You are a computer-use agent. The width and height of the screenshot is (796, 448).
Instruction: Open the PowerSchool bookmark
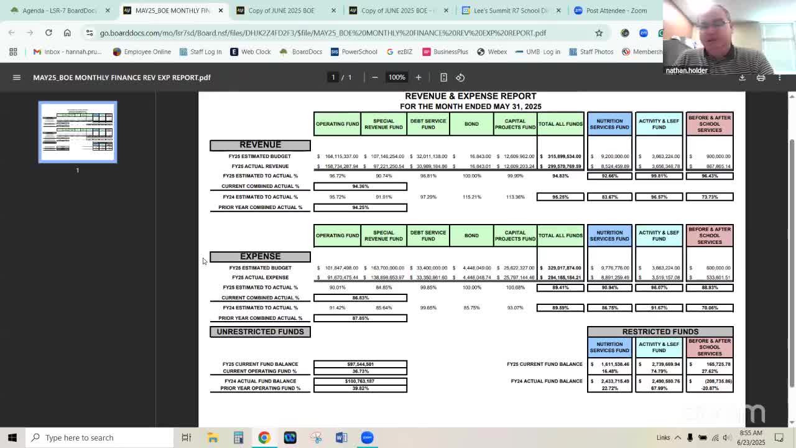(x=354, y=52)
